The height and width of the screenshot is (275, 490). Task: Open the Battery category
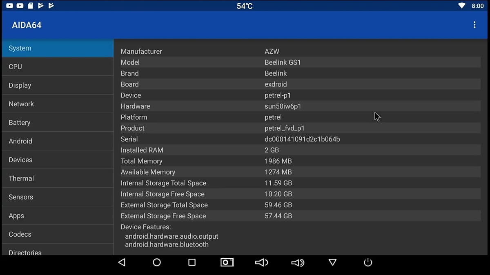[x=58, y=123]
